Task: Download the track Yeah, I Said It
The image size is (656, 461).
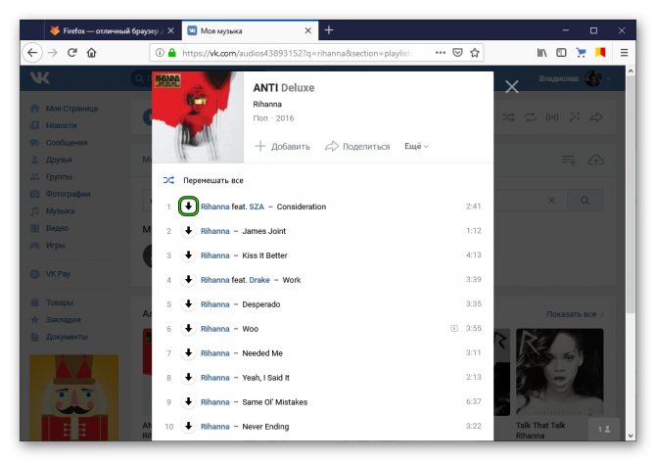Action: [188, 378]
